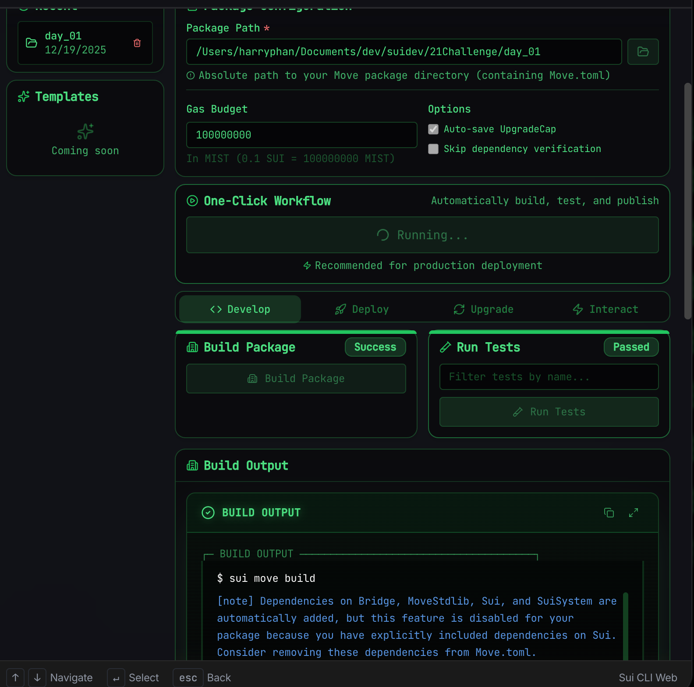
Task: Delete the day_01 recent project
Action: [137, 43]
